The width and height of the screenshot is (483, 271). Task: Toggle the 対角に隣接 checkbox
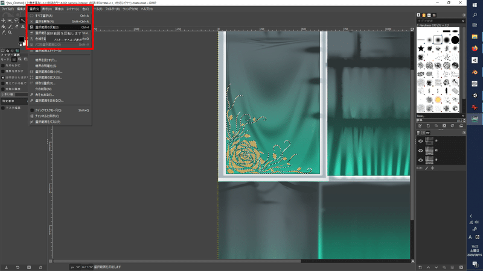pos(3,89)
